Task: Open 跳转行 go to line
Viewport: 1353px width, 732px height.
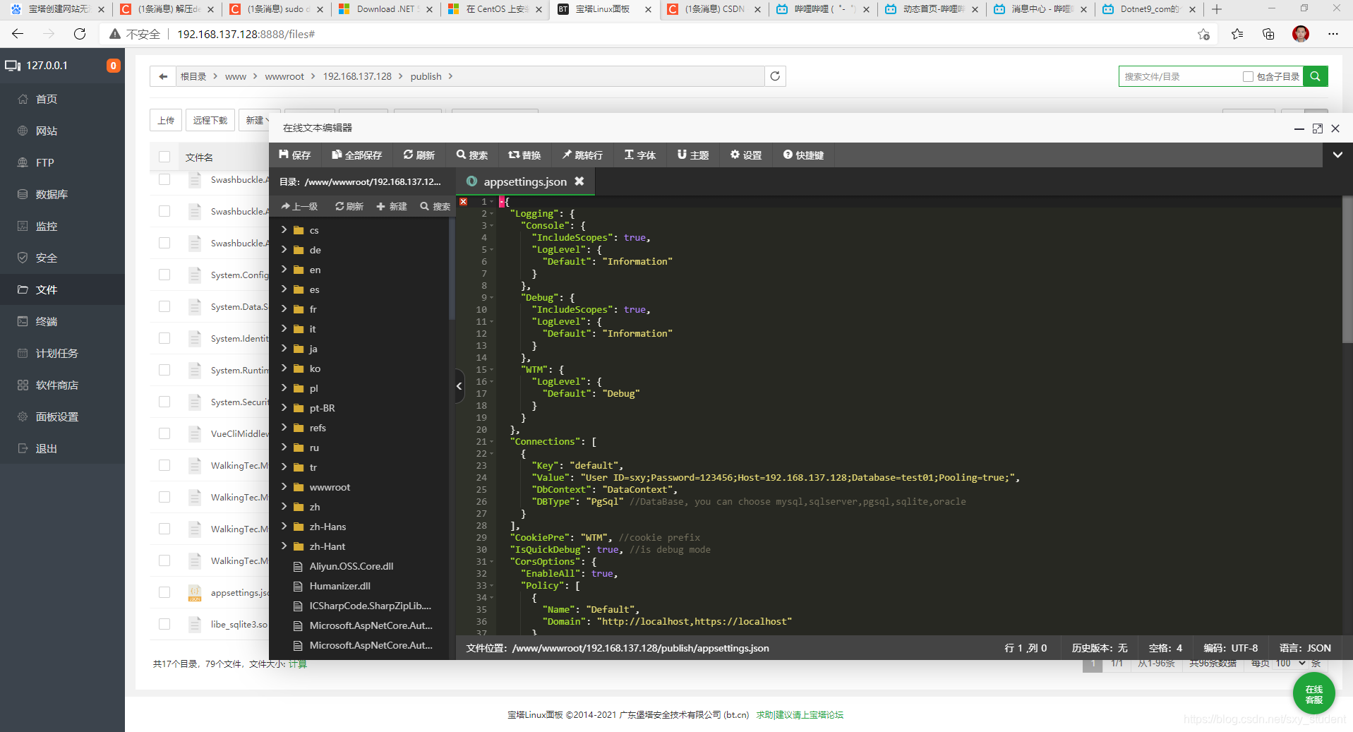Action: (583, 155)
